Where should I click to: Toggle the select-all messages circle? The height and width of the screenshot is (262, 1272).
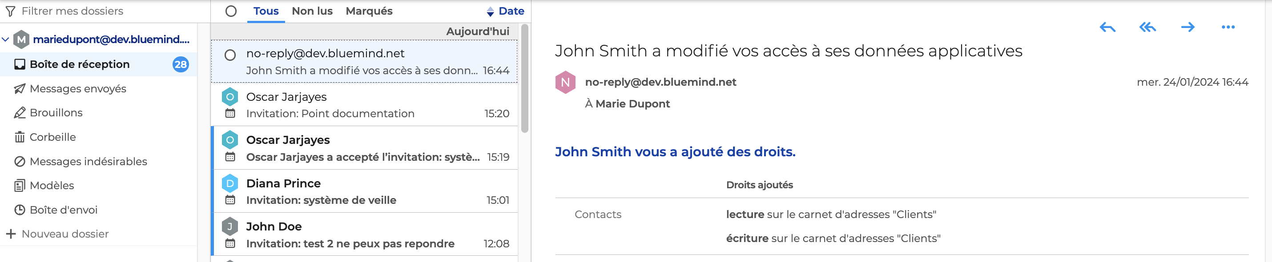pyautogui.click(x=230, y=12)
